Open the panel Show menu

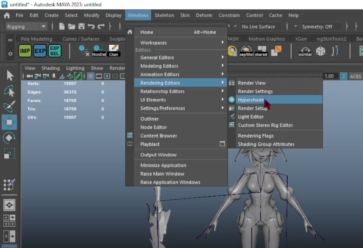click(x=97, y=68)
